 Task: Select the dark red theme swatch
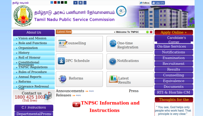coord(55,2)
